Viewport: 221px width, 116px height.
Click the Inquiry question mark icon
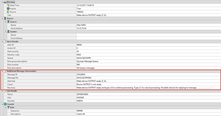click(8, 8)
